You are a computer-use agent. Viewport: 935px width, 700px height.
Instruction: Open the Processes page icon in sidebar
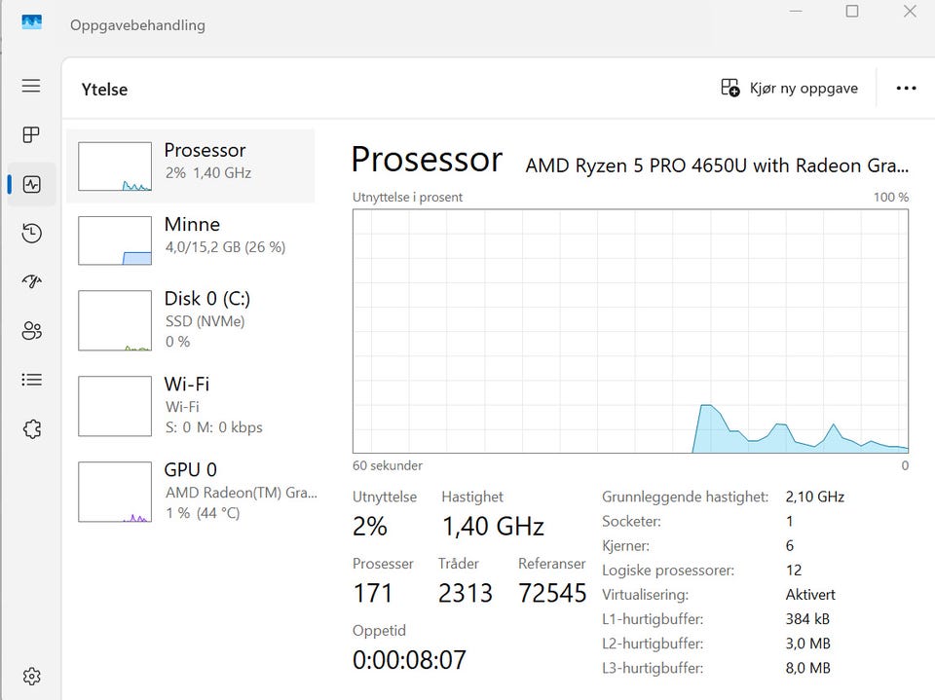(x=31, y=134)
